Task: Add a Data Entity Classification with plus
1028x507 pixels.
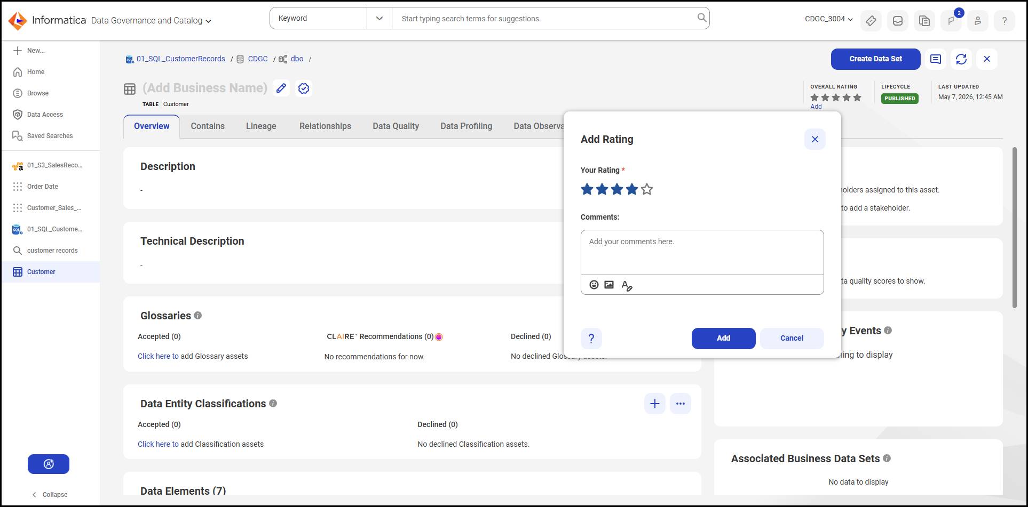Action: pyautogui.click(x=655, y=404)
